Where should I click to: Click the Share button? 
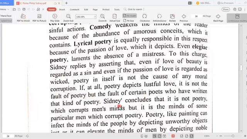pos(225,9)
